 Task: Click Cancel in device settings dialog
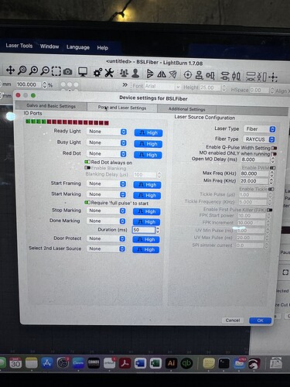(x=233, y=320)
